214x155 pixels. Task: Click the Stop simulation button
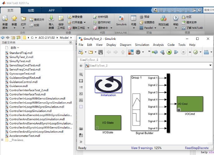[183, 52]
